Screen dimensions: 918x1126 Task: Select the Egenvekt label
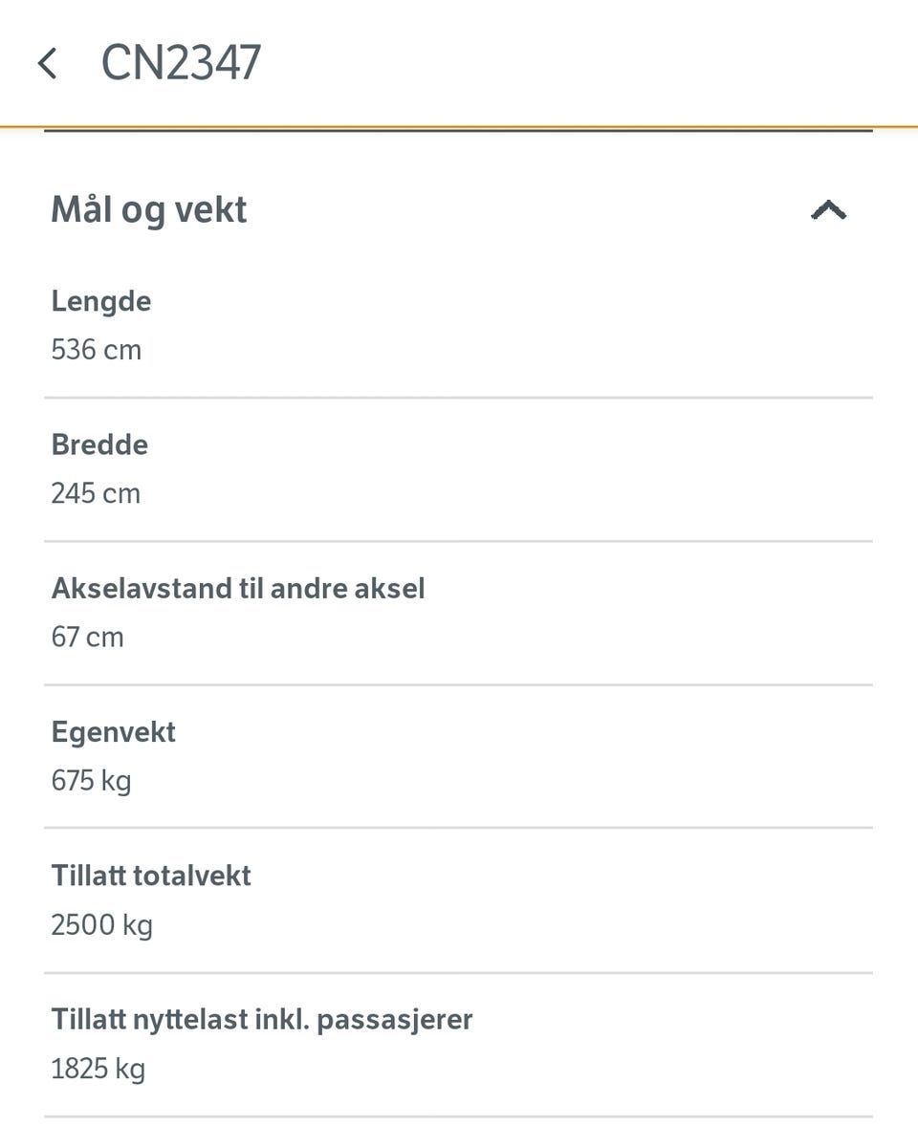(x=114, y=733)
